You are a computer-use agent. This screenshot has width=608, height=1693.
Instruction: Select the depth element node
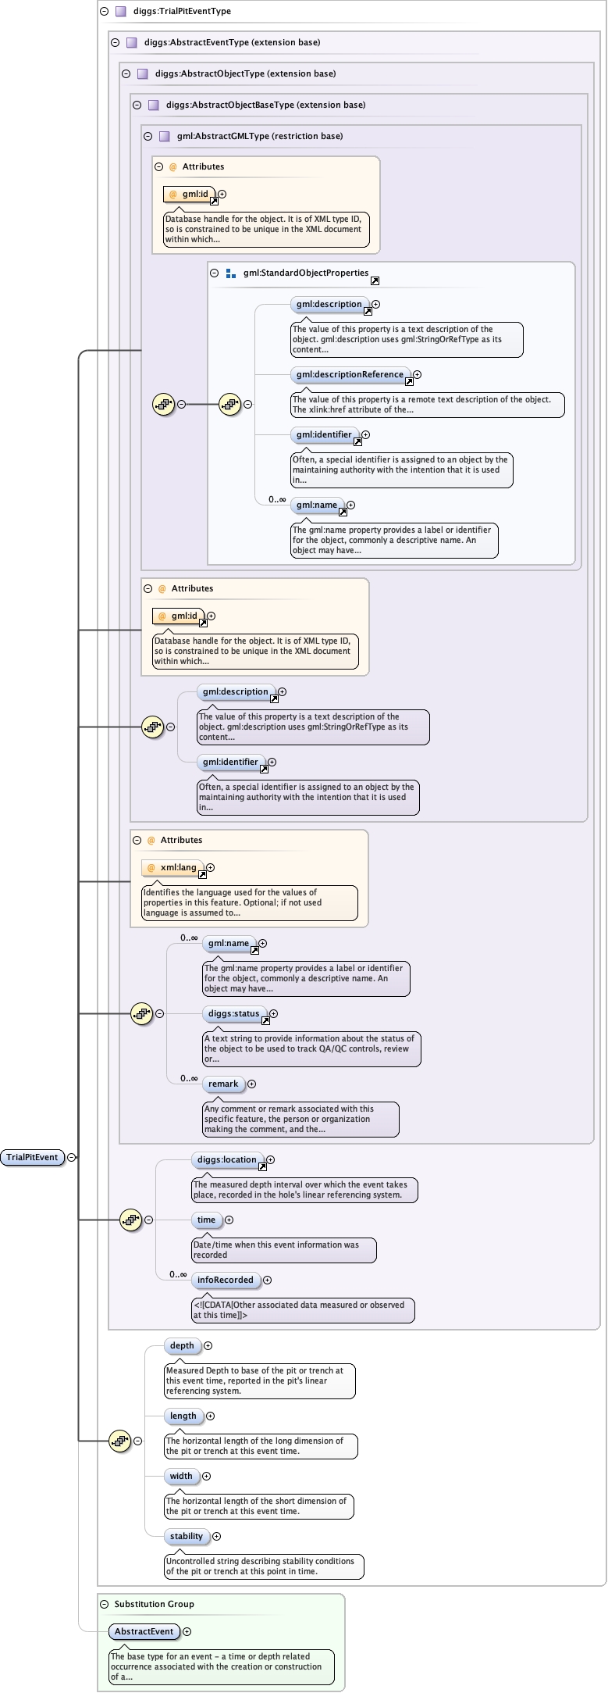pos(182,1345)
